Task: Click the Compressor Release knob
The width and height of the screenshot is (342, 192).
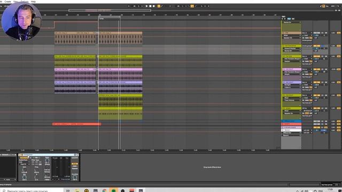Action: (x=47, y=174)
